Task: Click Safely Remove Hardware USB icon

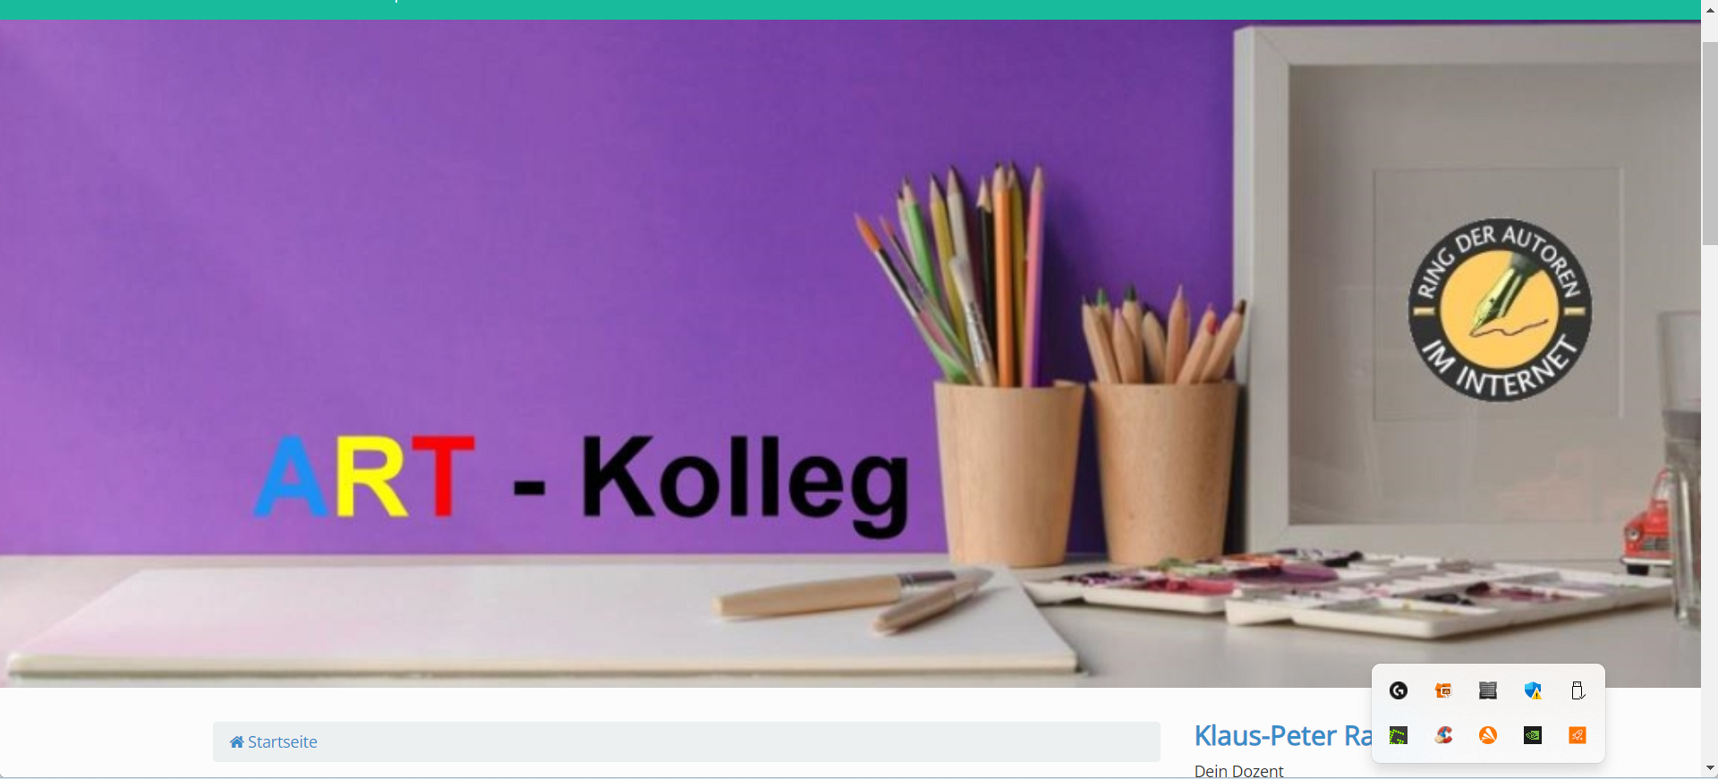Action: [1578, 690]
